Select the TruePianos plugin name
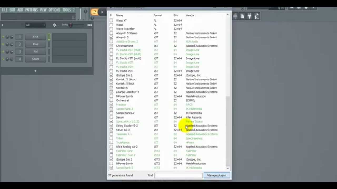The height and width of the screenshot is (189, 337). [x=123, y=143]
